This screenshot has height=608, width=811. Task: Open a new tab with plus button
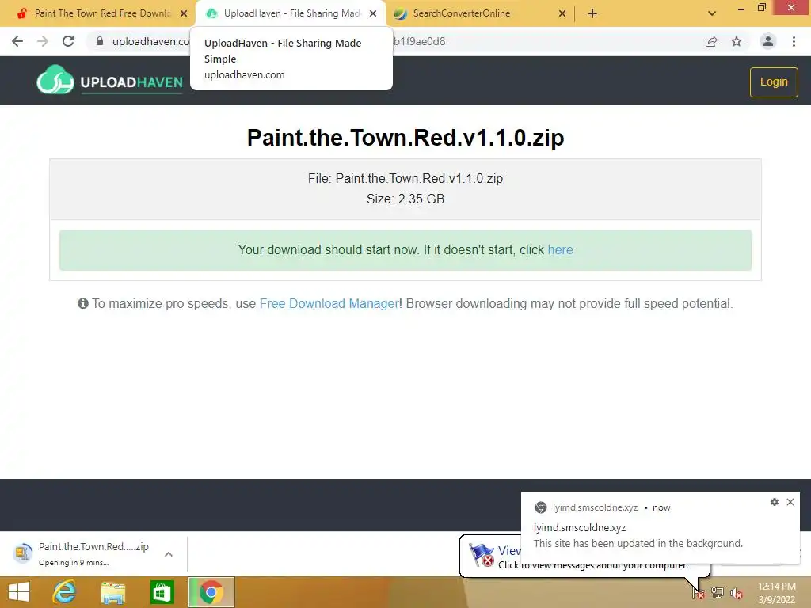point(592,13)
